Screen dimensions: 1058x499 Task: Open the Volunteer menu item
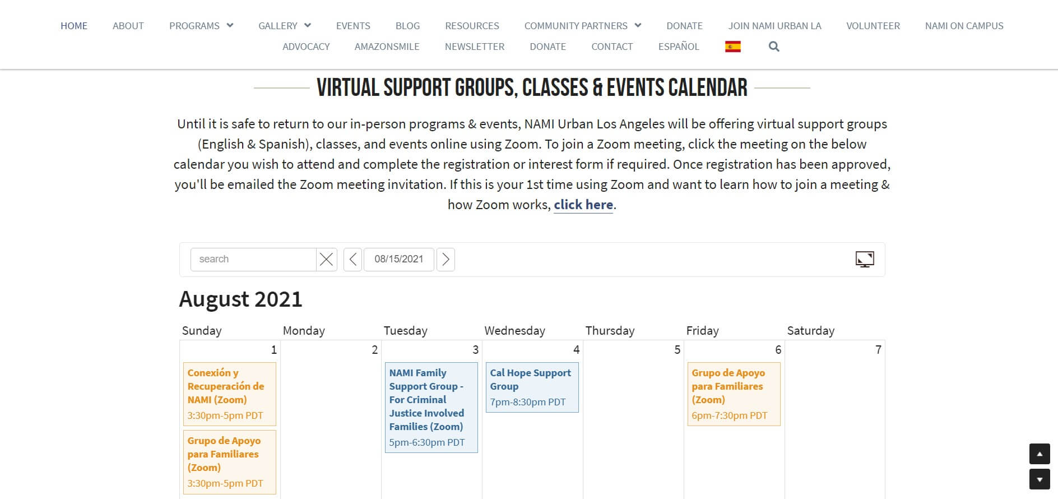click(873, 26)
